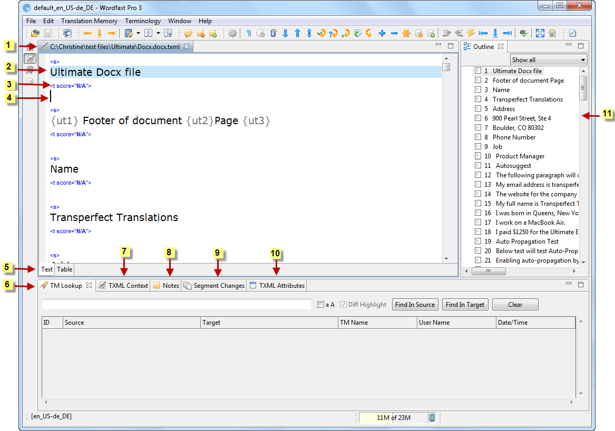The width and height of the screenshot is (615, 431).
Task: Open the glossary icon dropdown arrow
Action: pos(158,33)
